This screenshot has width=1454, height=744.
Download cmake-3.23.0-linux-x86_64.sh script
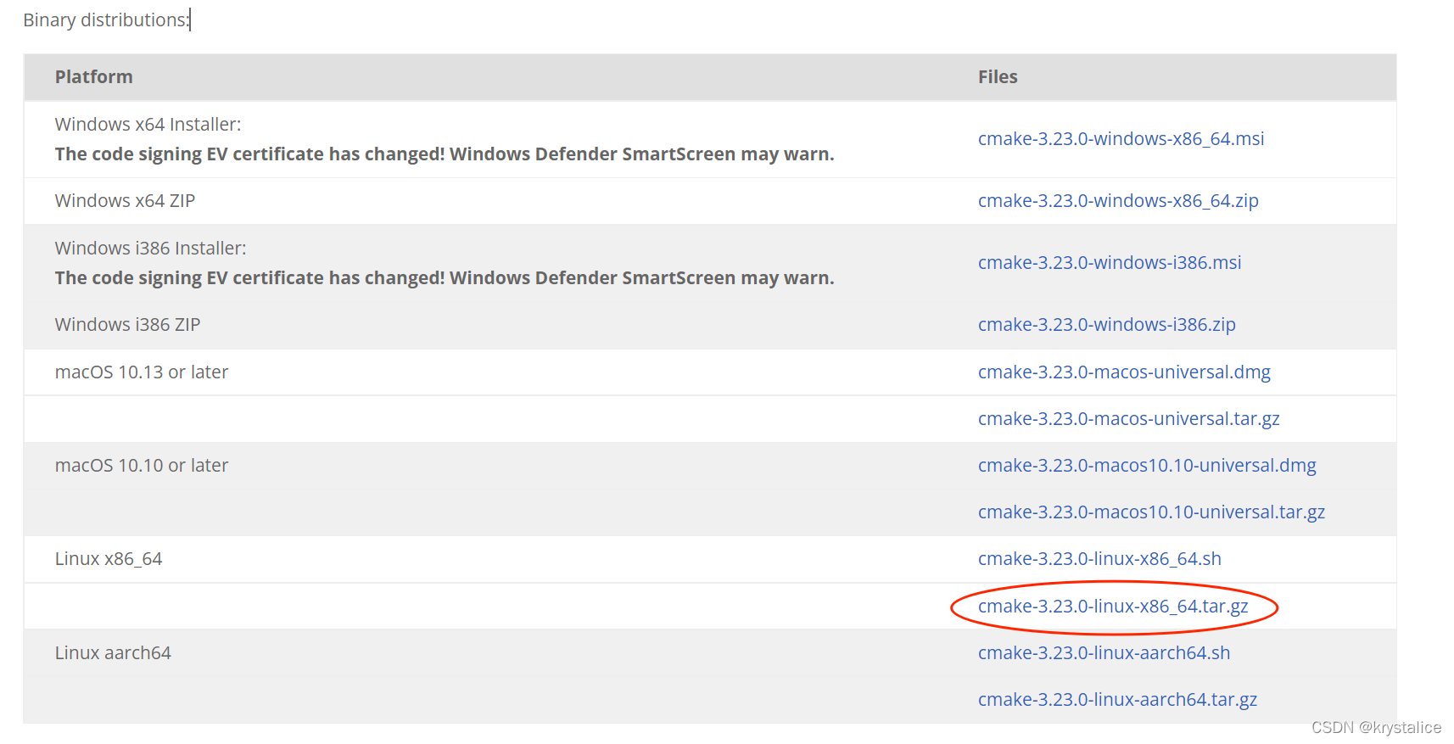tap(1099, 559)
